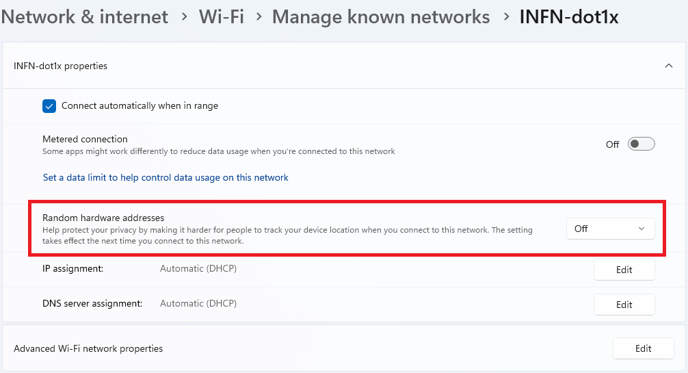This screenshot has width=688, height=373.
Task: Navigate to the Wi-Fi breadcrumb
Action: click(x=221, y=17)
